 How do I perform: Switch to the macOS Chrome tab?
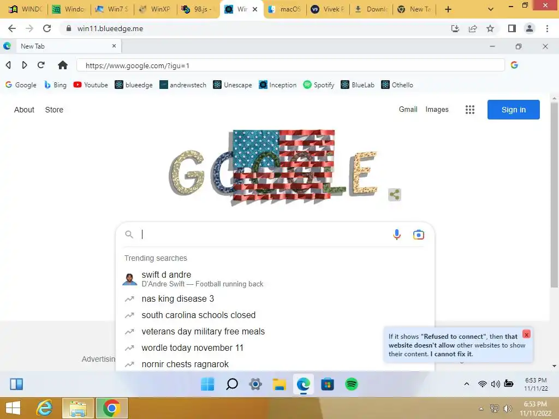(x=285, y=9)
